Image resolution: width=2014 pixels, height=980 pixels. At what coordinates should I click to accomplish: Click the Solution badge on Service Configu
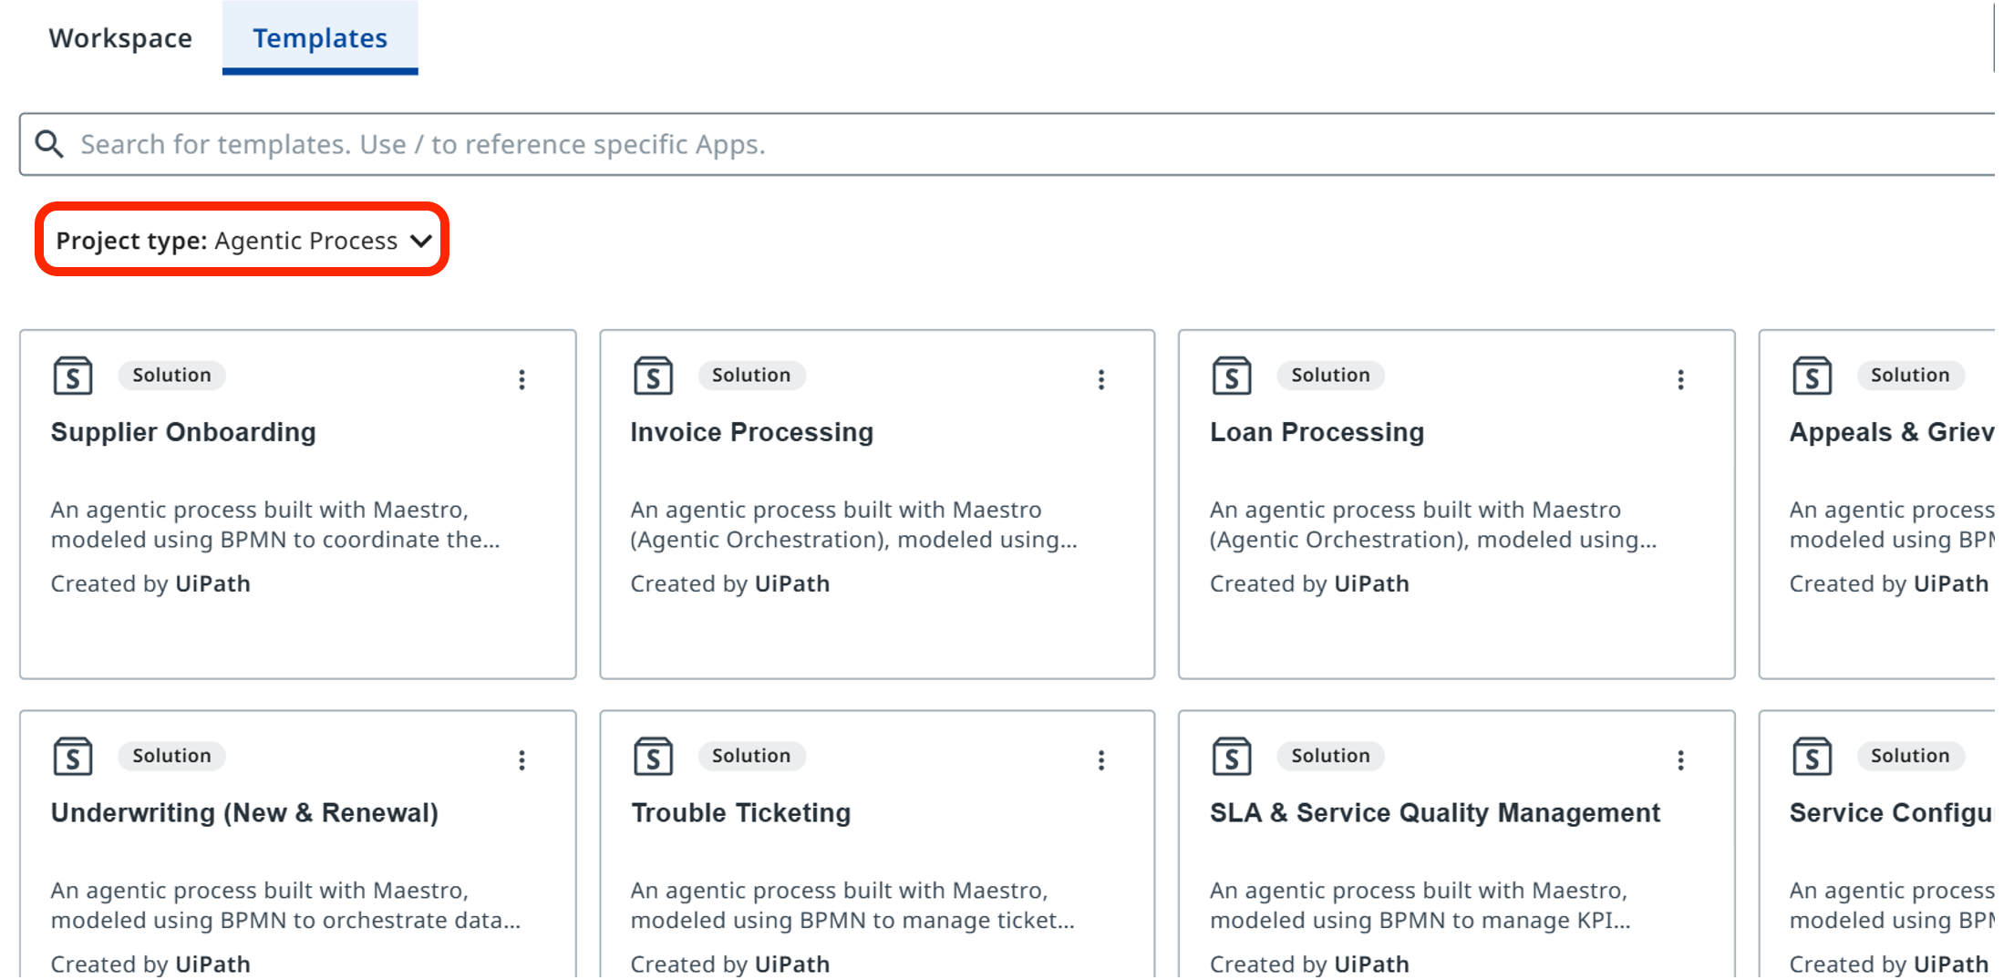[1910, 757]
